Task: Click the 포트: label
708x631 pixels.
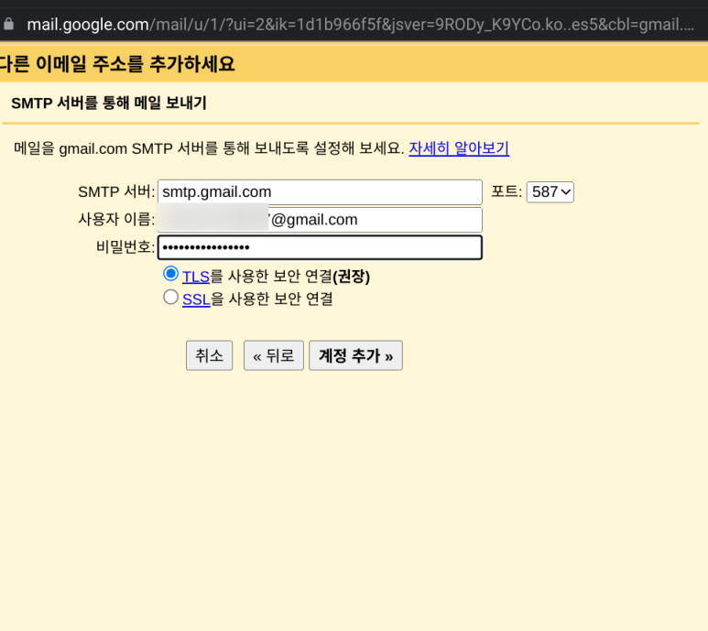Action: tap(506, 191)
